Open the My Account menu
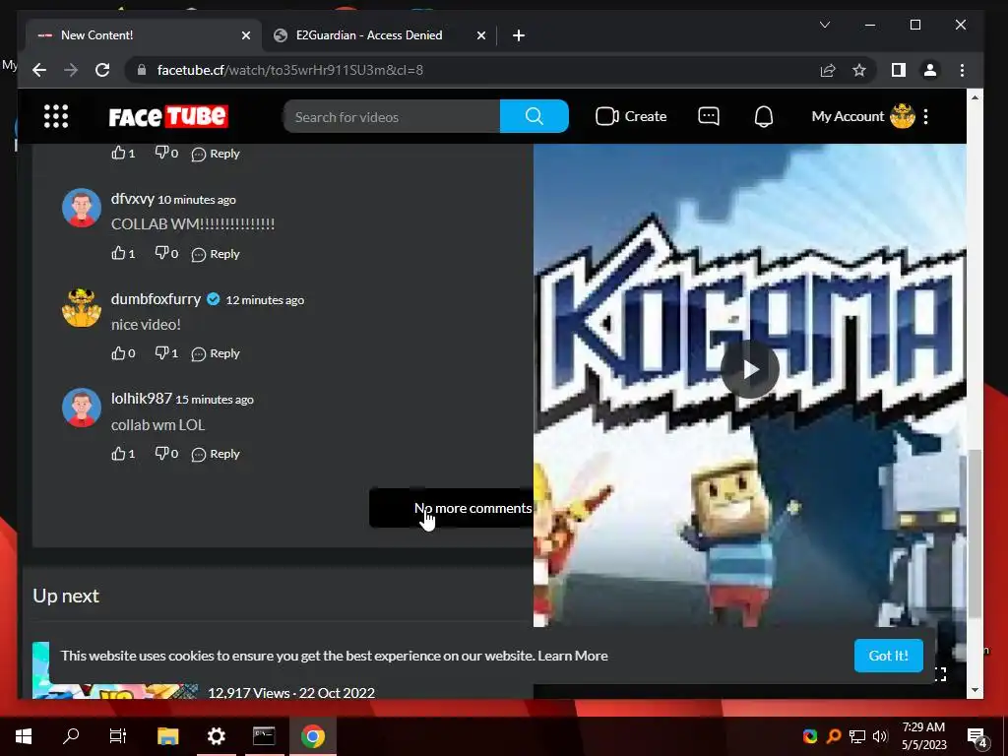Screen dimensions: 1008x756 pyautogui.click(x=862, y=116)
